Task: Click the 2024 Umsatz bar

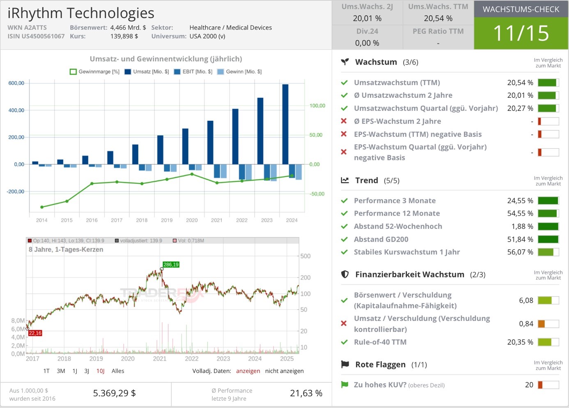Action: 285,124
